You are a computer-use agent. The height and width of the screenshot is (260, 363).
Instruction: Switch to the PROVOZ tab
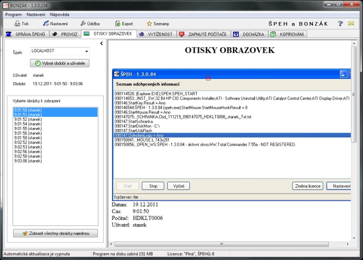(65, 34)
